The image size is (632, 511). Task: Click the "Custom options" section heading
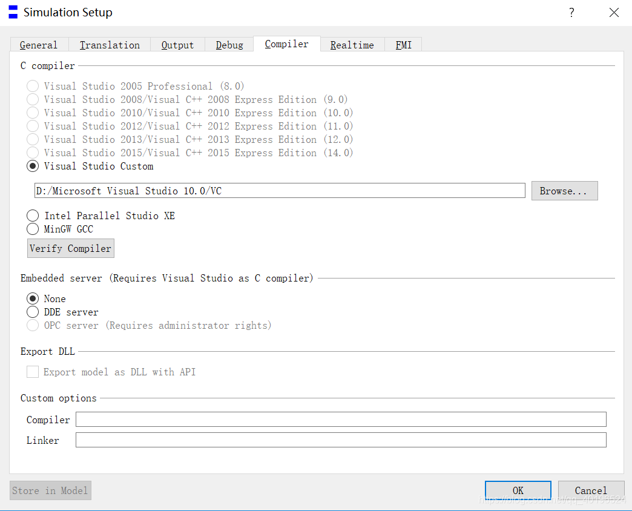(x=59, y=398)
